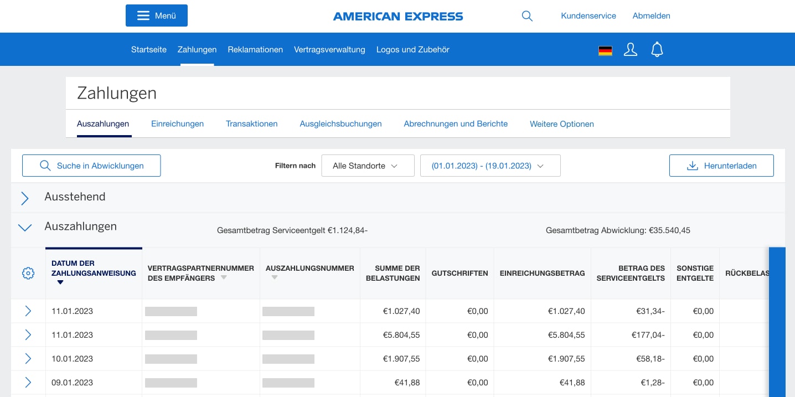Select the German flag language icon
Viewport: 795px width, 397px height.
click(x=605, y=50)
